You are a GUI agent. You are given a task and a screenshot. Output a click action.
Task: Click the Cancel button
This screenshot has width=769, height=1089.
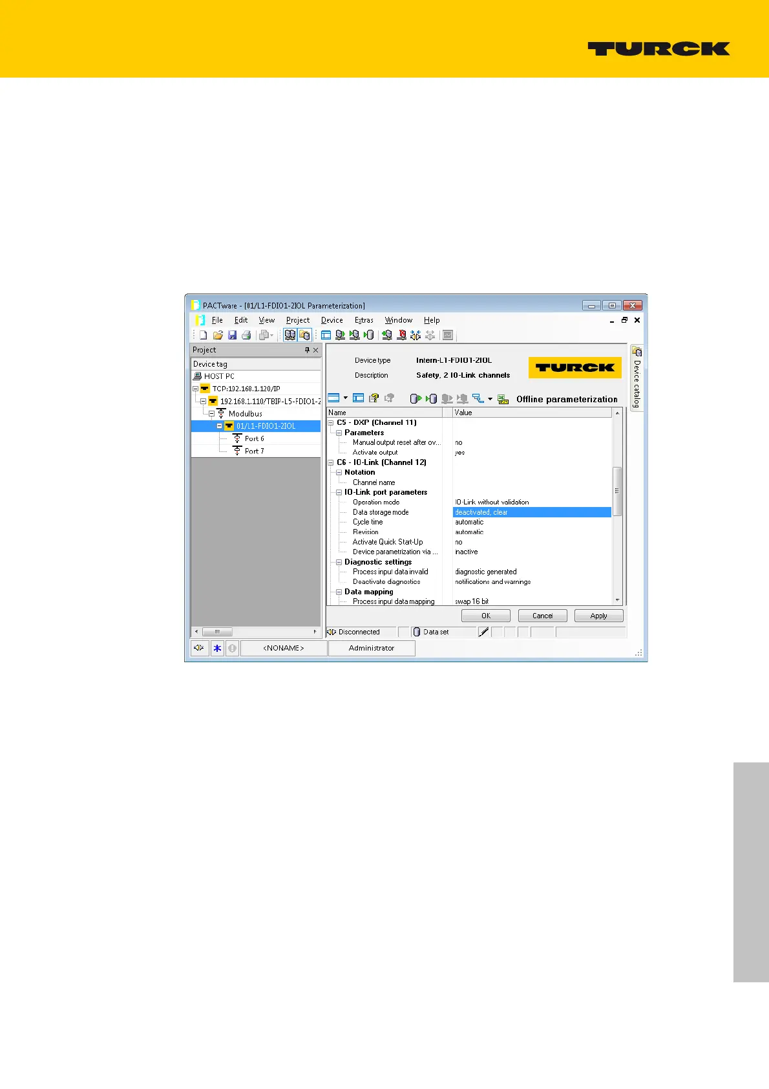(x=542, y=616)
